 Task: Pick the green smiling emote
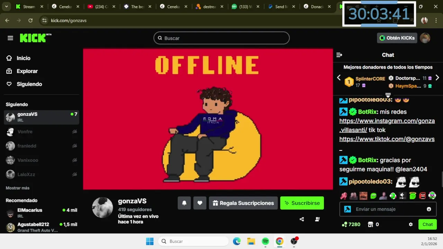(373, 196)
